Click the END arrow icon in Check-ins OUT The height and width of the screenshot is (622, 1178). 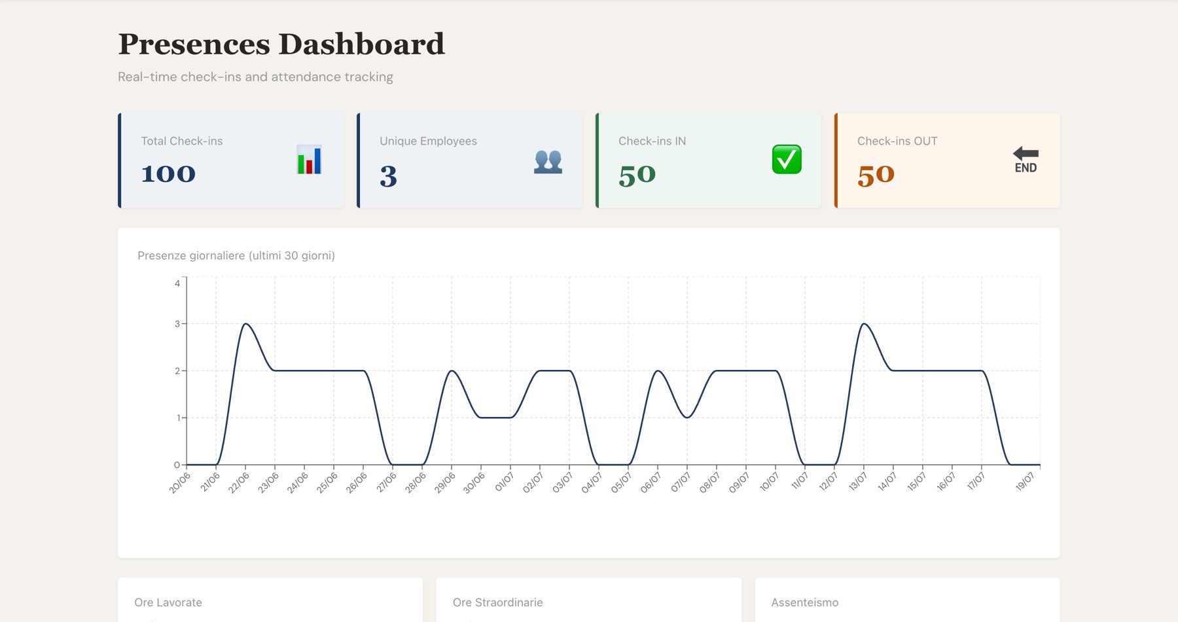pyautogui.click(x=1026, y=160)
